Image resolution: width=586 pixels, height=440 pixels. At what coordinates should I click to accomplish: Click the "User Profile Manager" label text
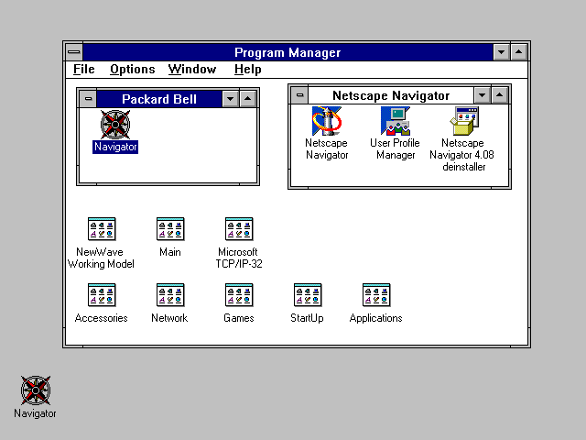point(395,148)
